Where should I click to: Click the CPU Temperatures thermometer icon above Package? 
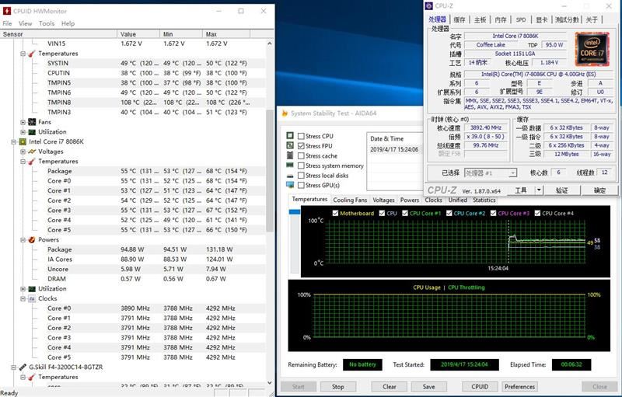(32, 162)
